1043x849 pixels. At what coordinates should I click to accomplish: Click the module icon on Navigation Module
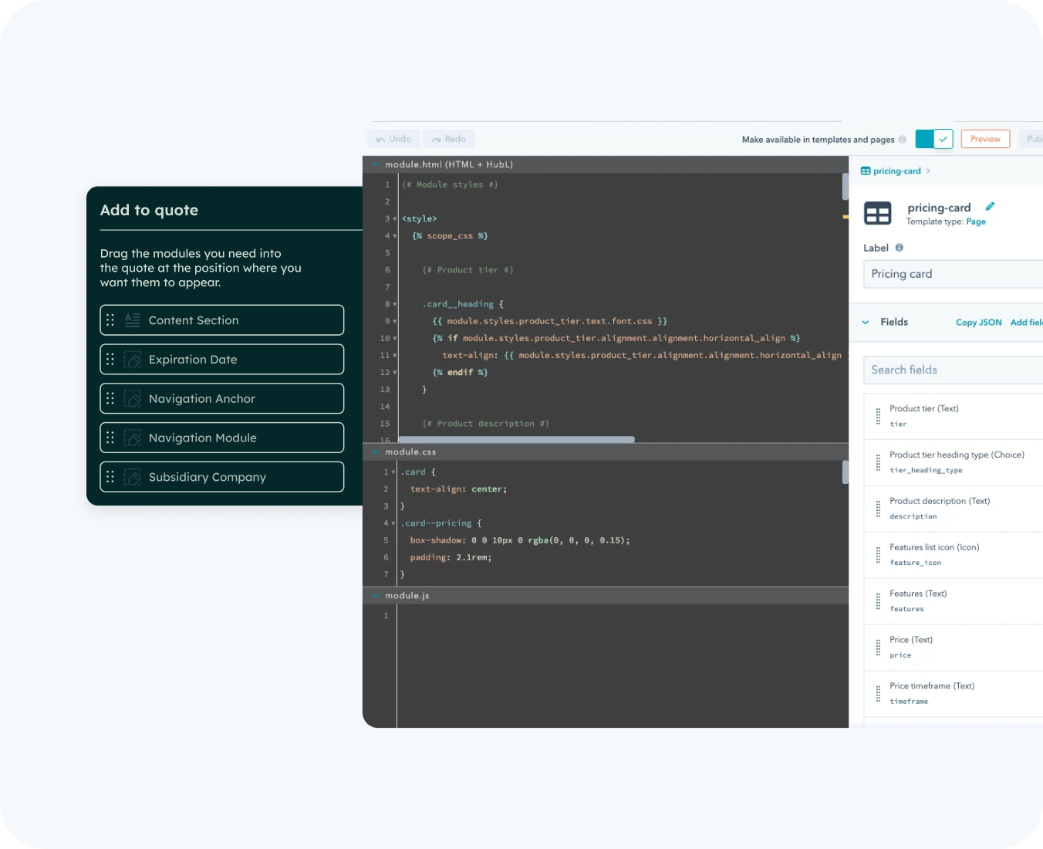(133, 438)
